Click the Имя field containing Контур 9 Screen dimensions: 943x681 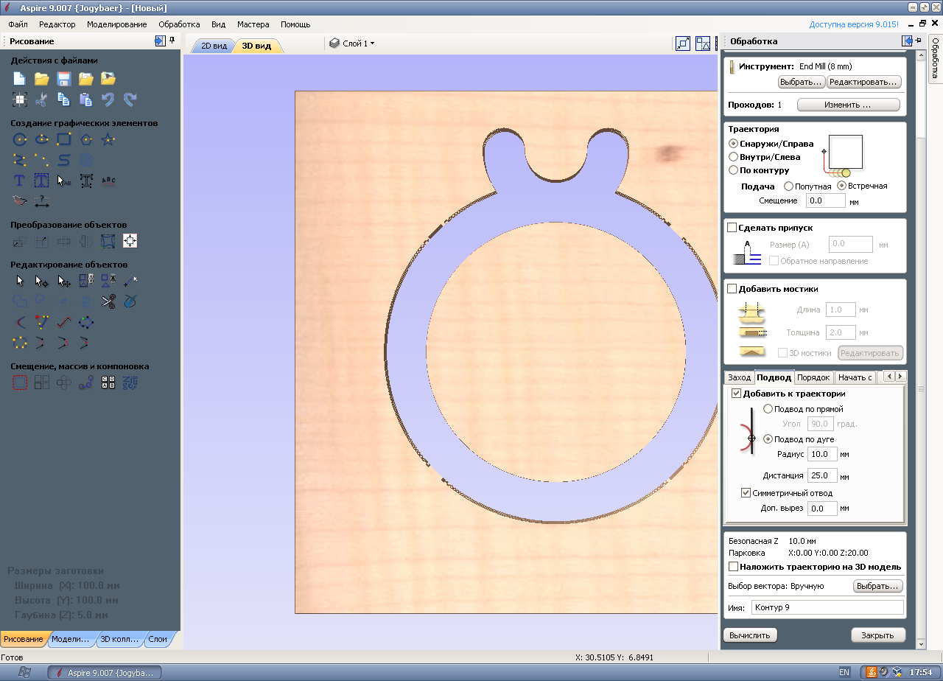click(827, 607)
